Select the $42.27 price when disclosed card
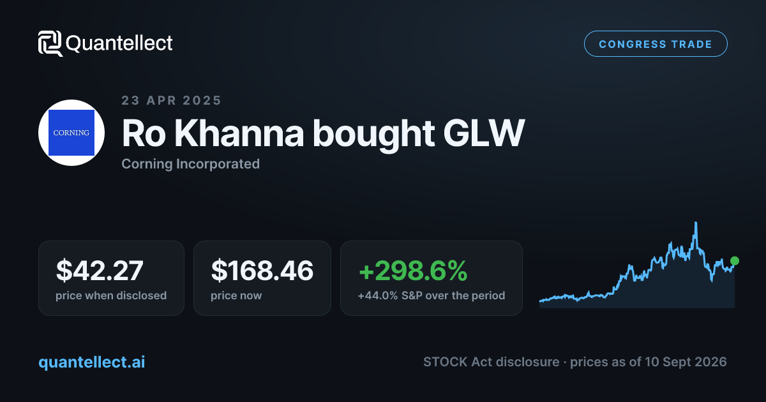Viewport: 766px width, 402px height. click(112, 278)
